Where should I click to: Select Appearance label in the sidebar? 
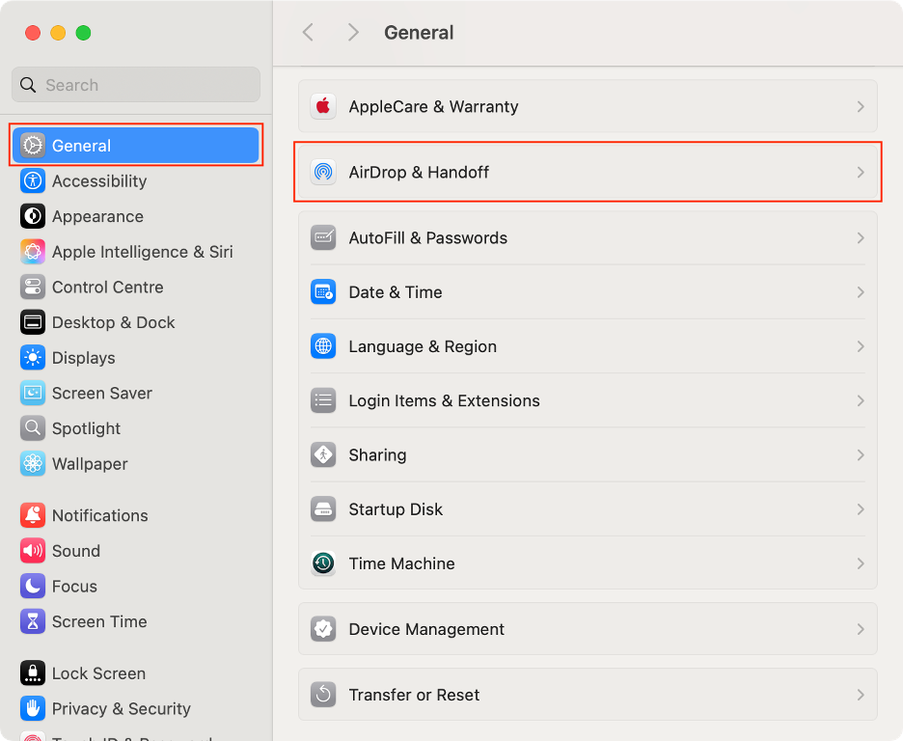click(x=97, y=216)
